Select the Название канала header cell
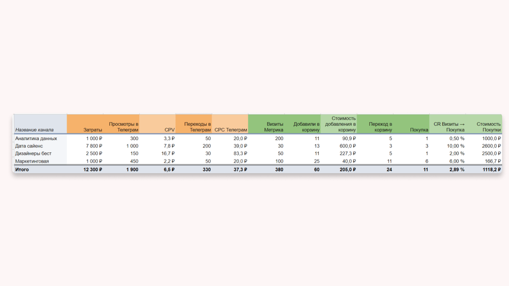The width and height of the screenshot is (509, 286). [x=40, y=124]
